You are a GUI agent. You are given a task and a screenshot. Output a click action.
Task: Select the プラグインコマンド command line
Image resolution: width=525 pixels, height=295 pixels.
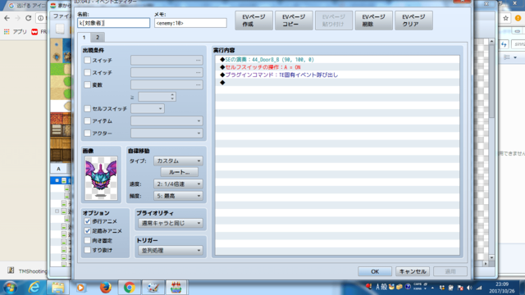(337, 75)
